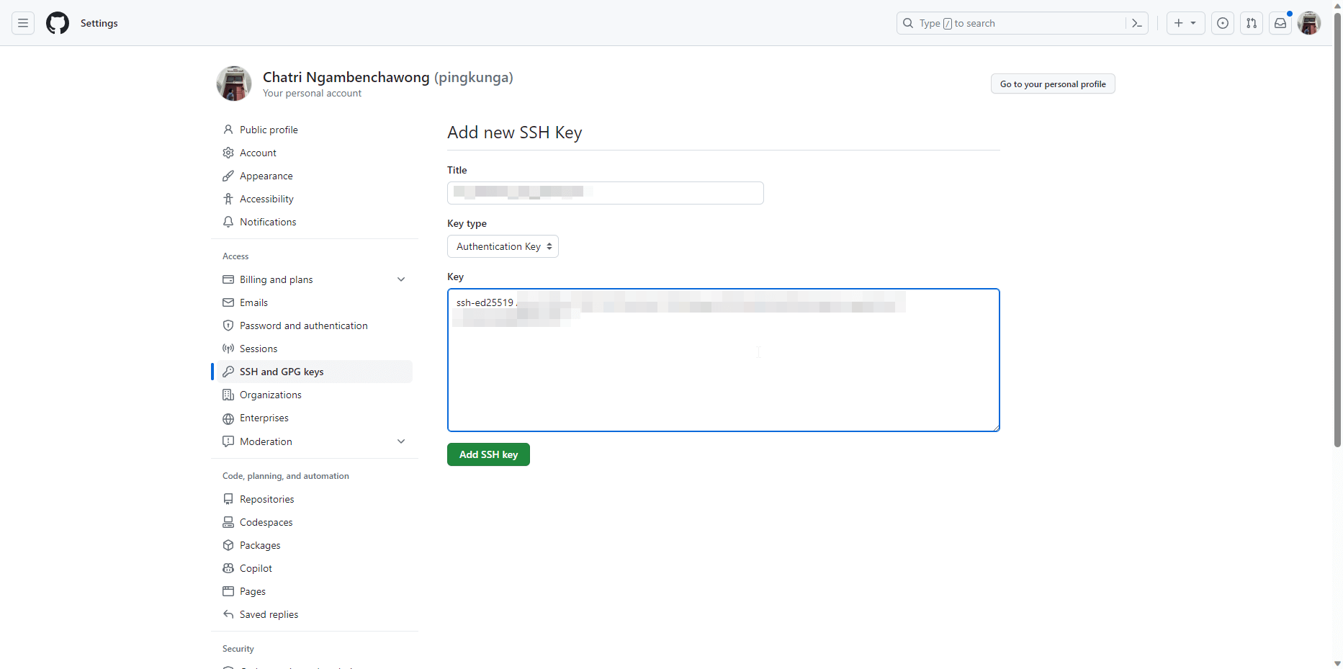
Task: Select the Copilot icon in sidebar
Action: coord(228,568)
